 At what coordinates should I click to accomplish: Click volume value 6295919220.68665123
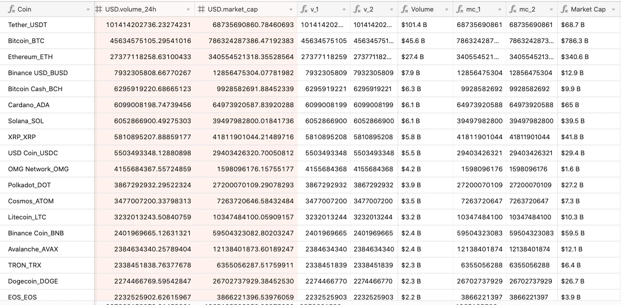(153, 89)
